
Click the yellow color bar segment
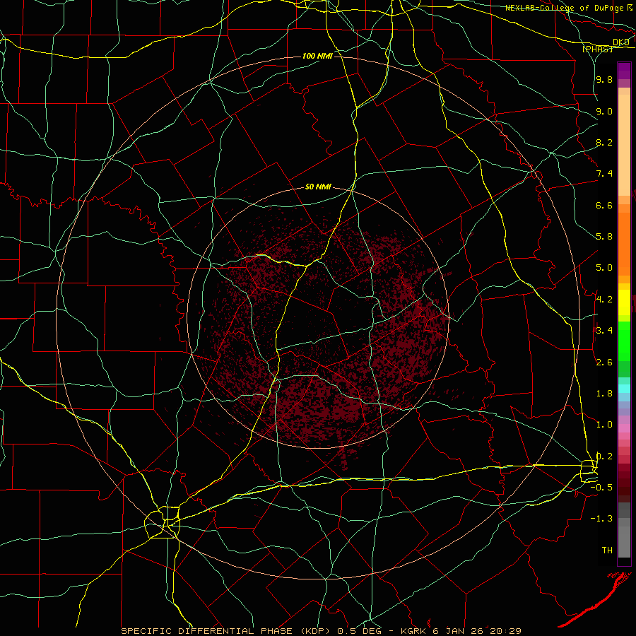(624, 302)
